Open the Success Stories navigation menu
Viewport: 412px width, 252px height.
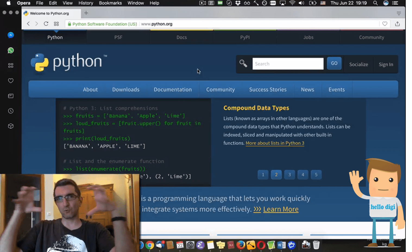coord(268,89)
